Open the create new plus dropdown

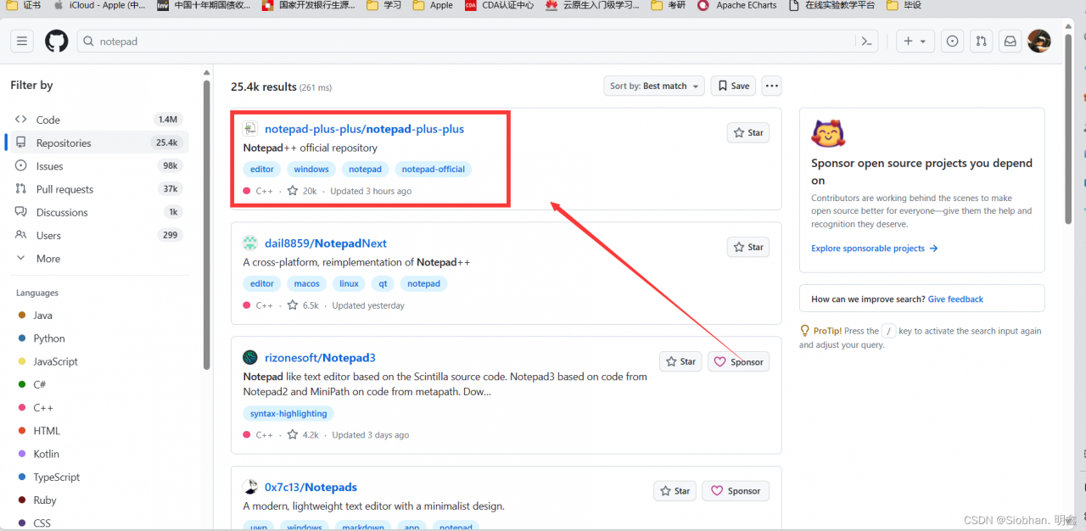(915, 41)
